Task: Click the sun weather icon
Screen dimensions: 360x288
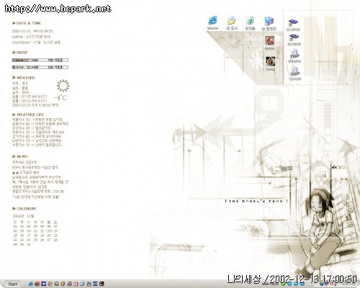Action: pos(63,86)
